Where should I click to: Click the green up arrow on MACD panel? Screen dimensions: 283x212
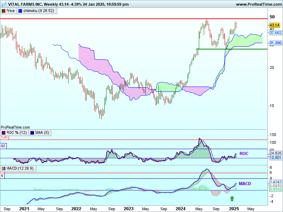(x=232, y=199)
